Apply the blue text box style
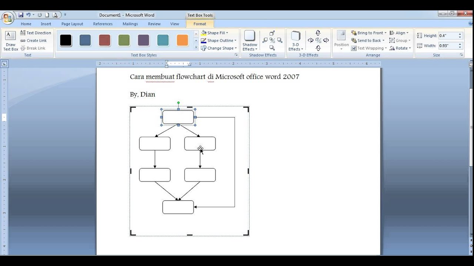The image size is (474, 266). (85, 40)
